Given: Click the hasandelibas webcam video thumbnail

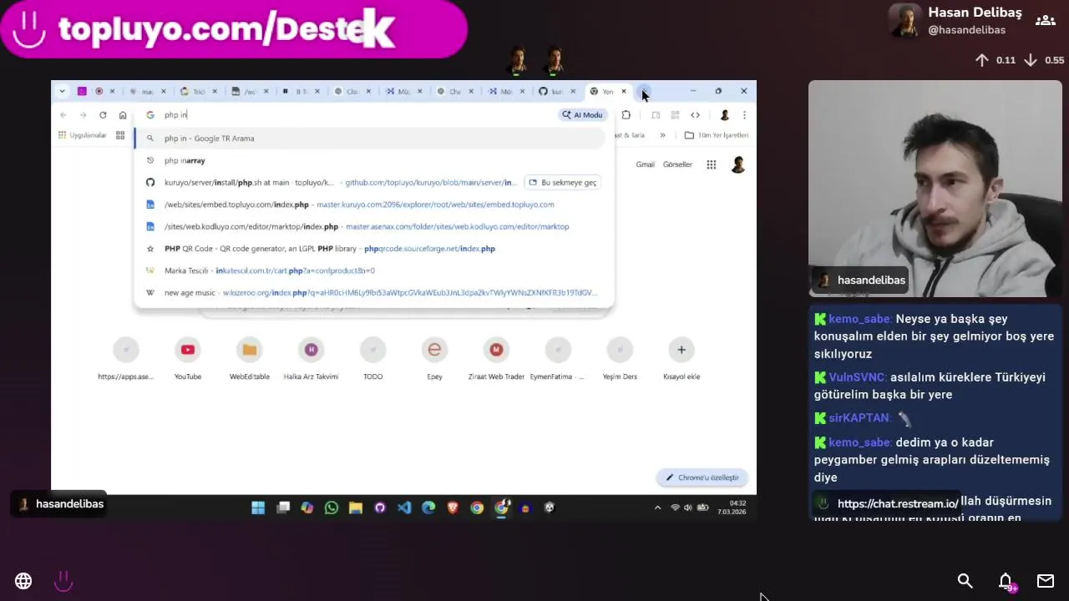Looking at the screenshot, I should (935, 188).
